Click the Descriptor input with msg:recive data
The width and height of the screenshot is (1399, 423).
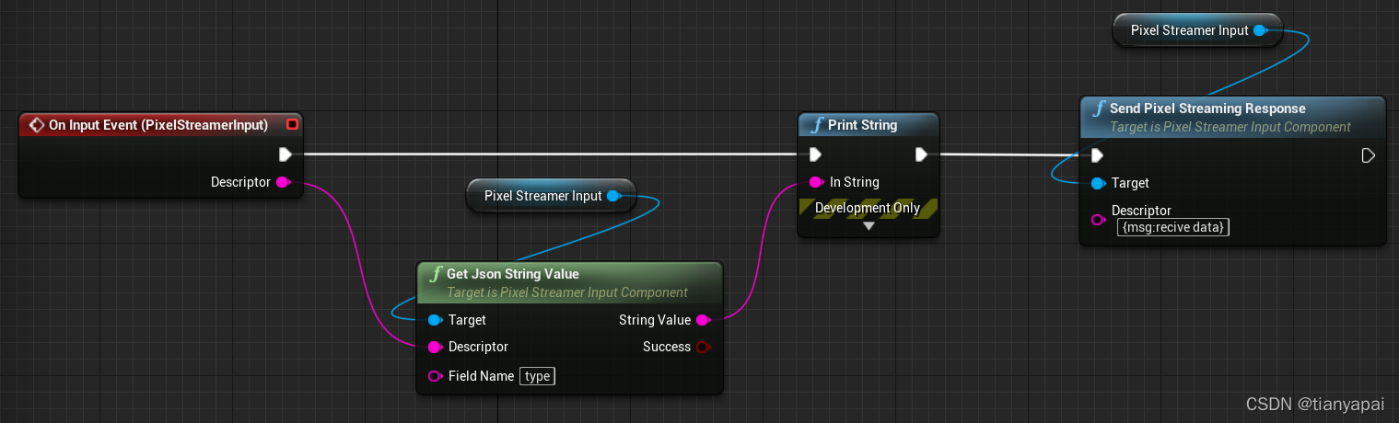[1173, 226]
